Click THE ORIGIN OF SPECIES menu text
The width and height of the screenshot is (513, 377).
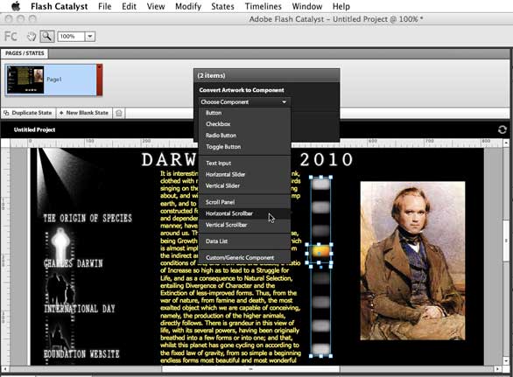coord(88,218)
